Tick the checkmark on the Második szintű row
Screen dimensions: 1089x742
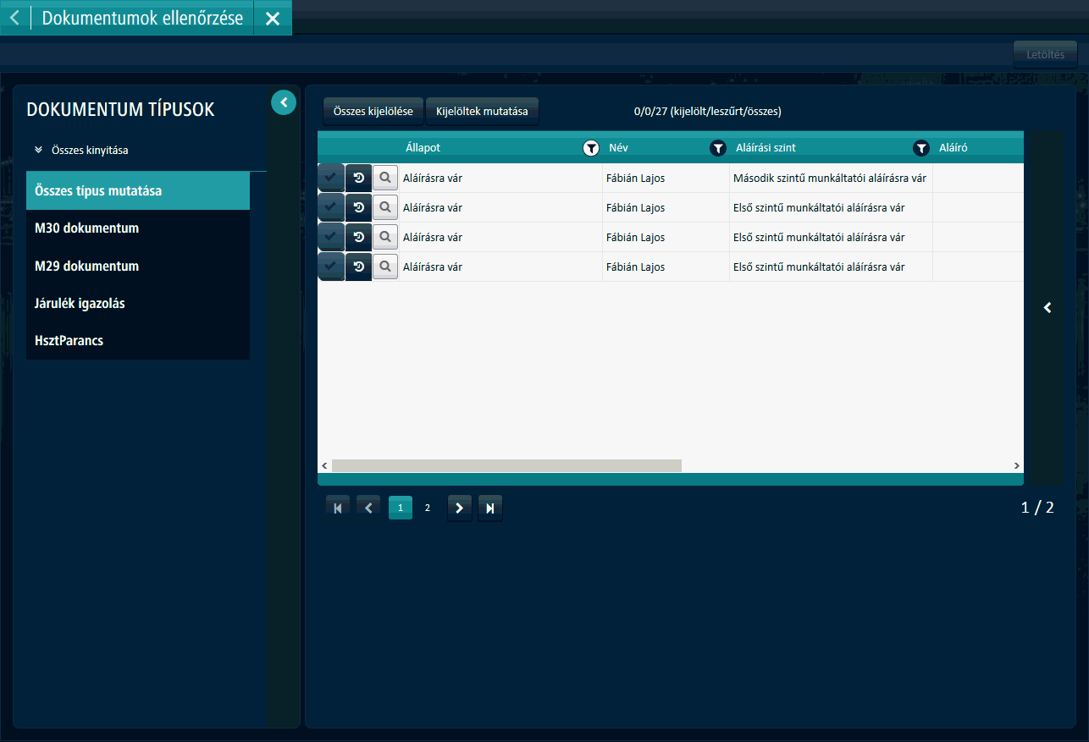click(331, 178)
